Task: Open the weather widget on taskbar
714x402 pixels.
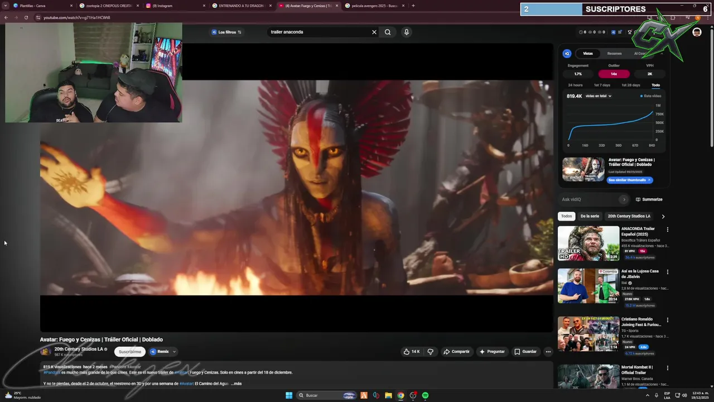Action: point(22,395)
